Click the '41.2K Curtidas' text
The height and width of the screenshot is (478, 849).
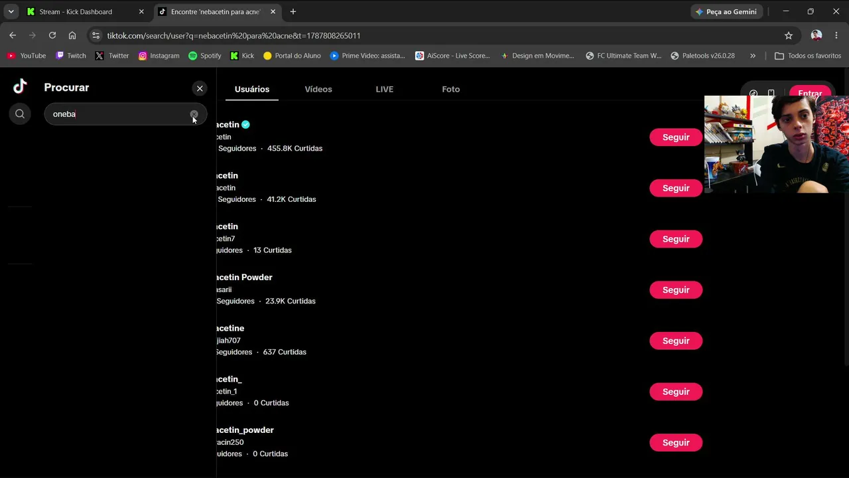coord(291,199)
